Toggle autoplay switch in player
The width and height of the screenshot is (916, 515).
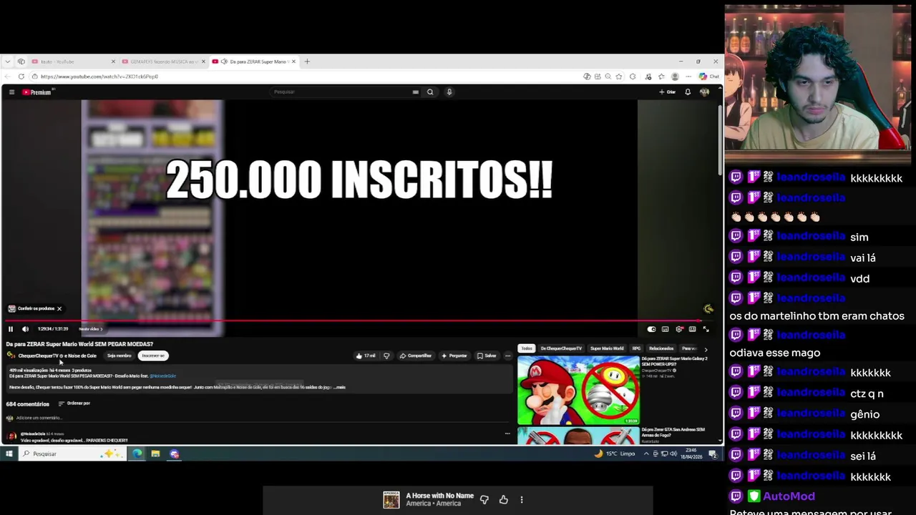coord(651,329)
